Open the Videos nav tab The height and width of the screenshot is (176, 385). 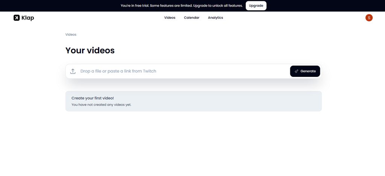170,18
